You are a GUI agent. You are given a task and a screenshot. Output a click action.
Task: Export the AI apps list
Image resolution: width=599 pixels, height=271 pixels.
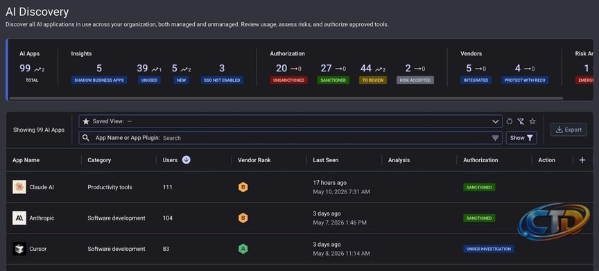(568, 130)
